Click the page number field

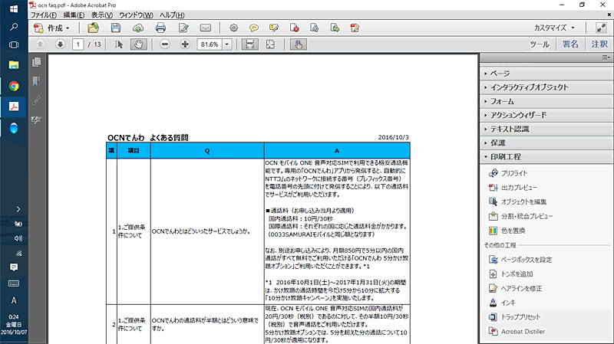pos(78,44)
